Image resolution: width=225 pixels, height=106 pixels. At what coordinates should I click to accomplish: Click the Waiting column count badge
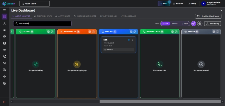pos(115,32)
